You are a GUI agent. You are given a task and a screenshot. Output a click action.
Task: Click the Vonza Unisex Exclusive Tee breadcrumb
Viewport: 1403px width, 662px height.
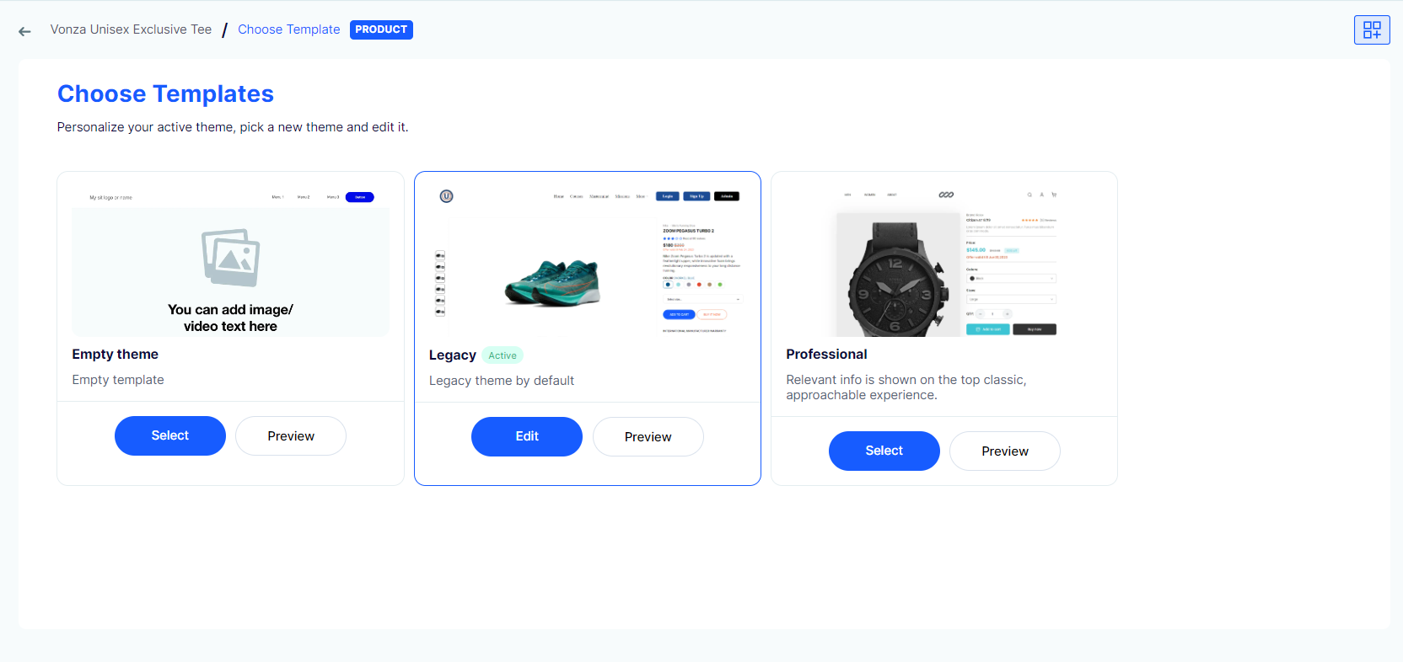click(x=131, y=29)
